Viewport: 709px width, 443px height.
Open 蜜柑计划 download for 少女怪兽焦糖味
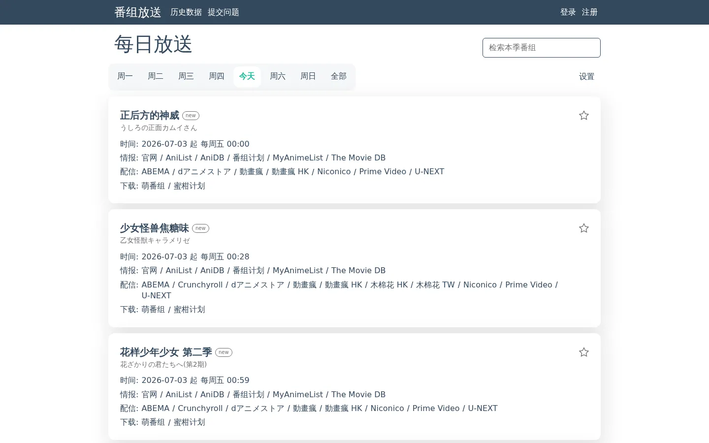(x=190, y=310)
